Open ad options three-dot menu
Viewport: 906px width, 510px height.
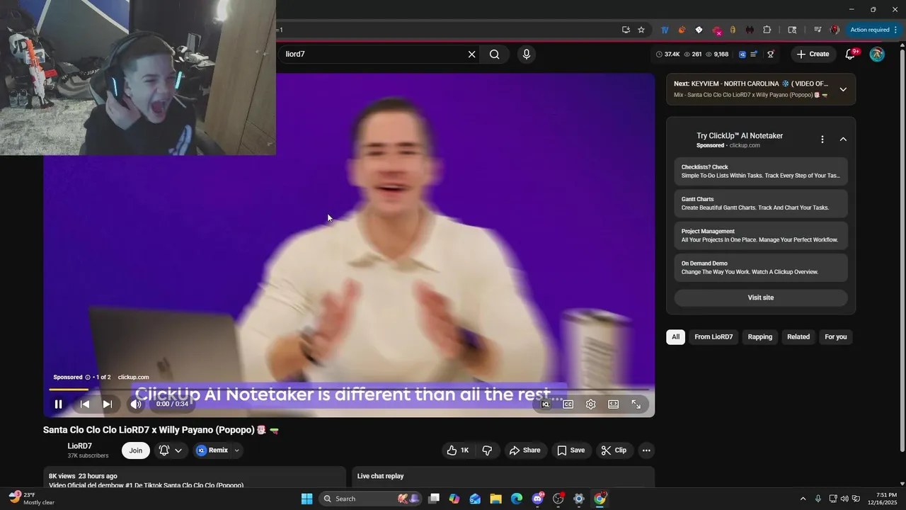click(822, 140)
